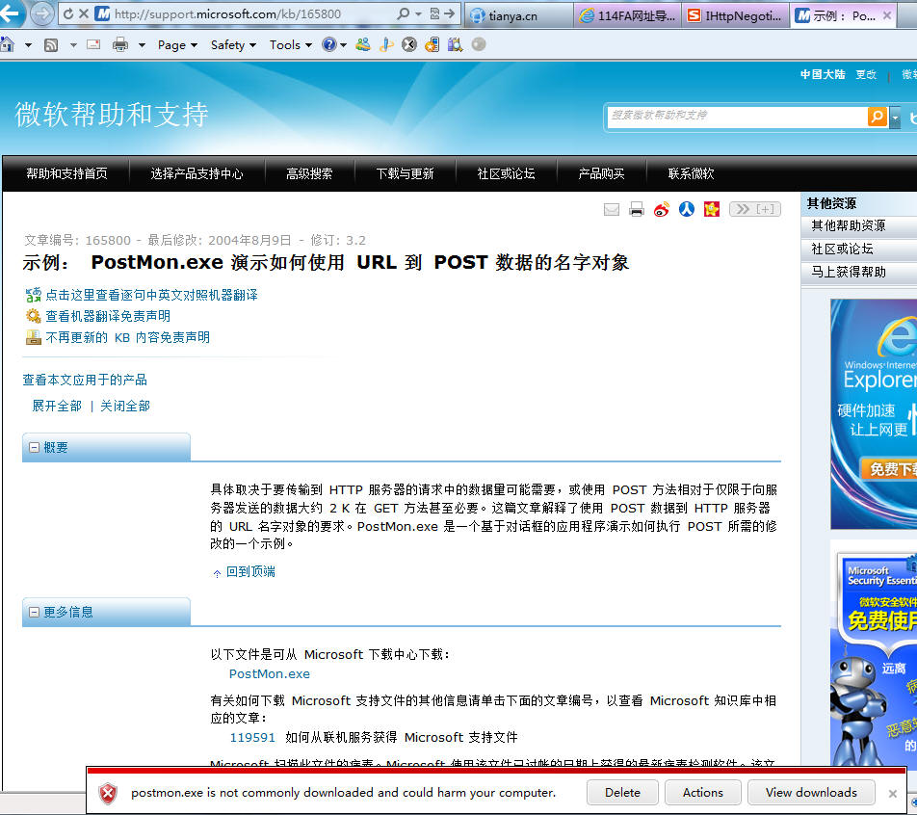The width and height of the screenshot is (917, 815).
Task: Click the research books magnifier toolbar icon
Action: tap(455, 44)
